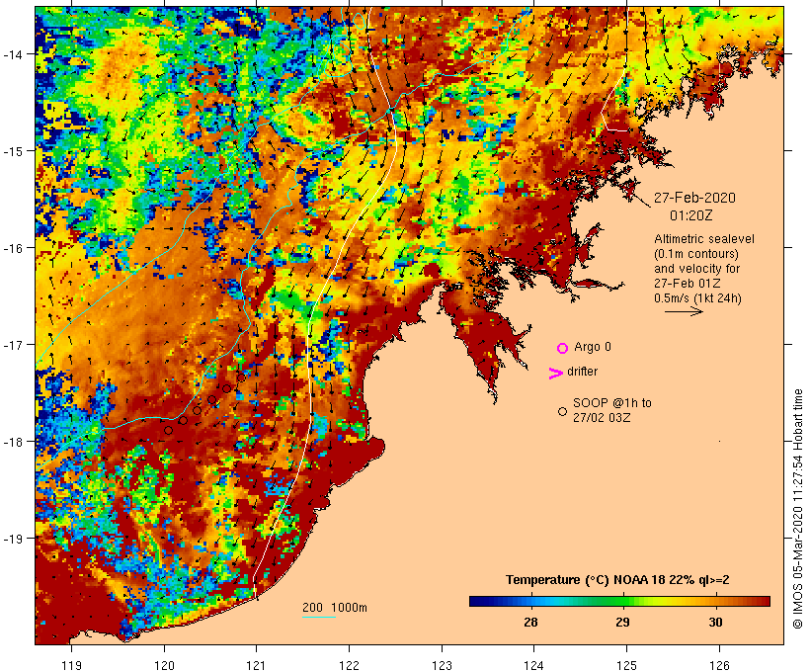Click the '200 1000m' depth contour label

pos(335,608)
